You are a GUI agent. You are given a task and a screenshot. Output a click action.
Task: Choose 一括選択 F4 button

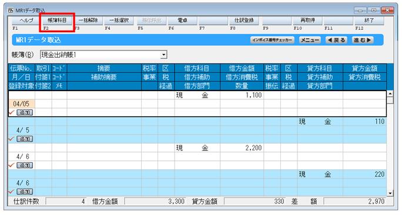click(x=119, y=21)
